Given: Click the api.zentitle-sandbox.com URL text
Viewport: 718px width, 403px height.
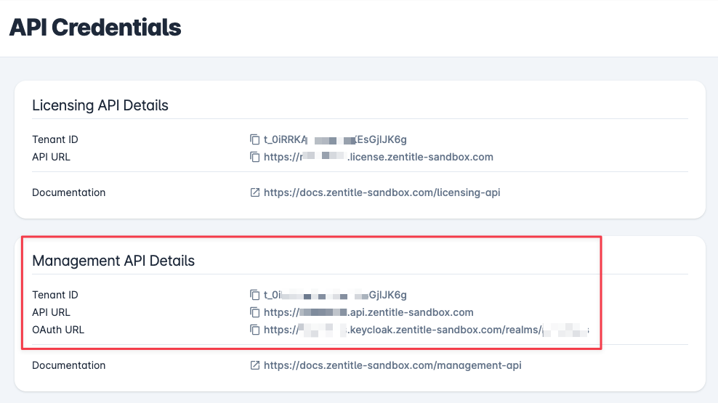Looking at the screenshot, I should (368, 312).
